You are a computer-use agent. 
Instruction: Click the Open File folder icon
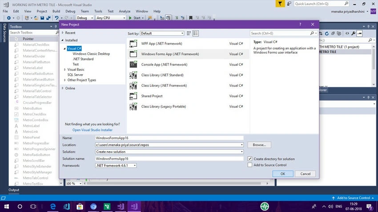(x=36, y=18)
